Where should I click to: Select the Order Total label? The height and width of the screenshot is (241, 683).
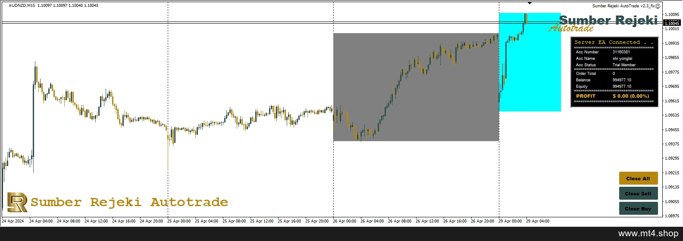pyautogui.click(x=586, y=74)
